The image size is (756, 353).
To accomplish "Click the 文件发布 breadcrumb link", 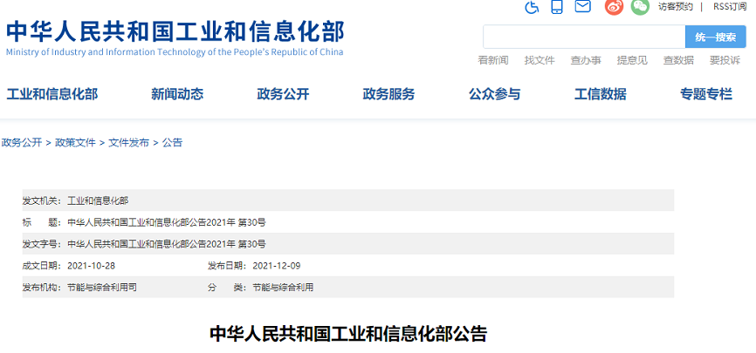I will coord(128,143).
